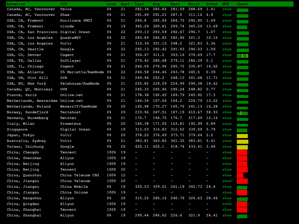Image resolution: width=299 pixels, height=224 pixels.
Task: Open the yellow Sydney Vultr chart
Action: (243, 142)
